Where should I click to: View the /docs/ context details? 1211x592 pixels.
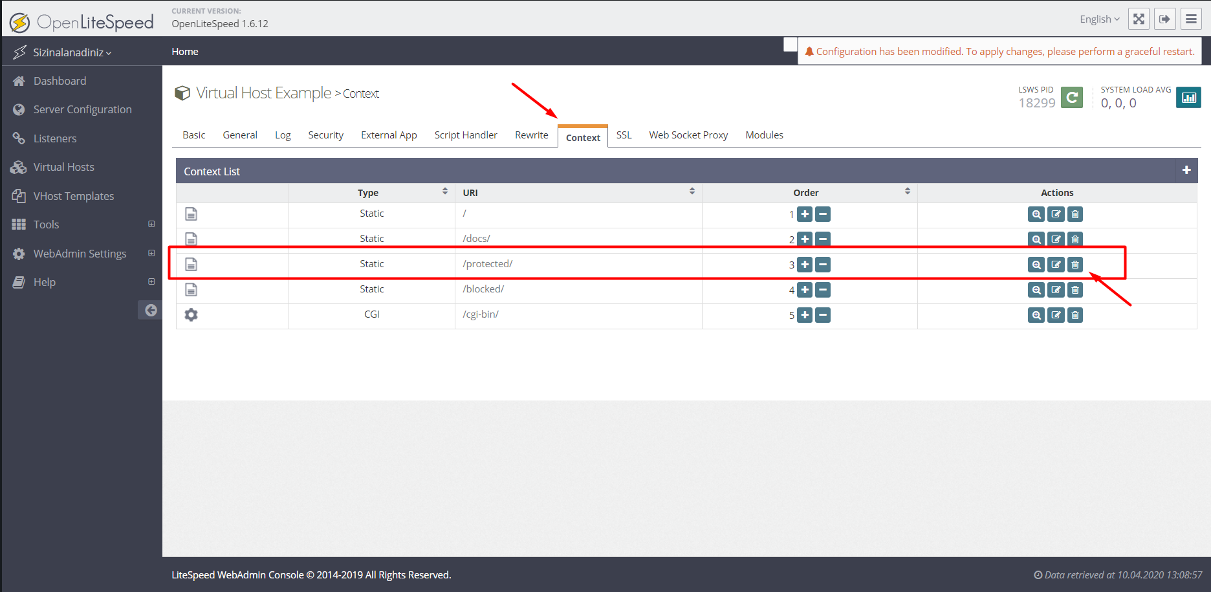tap(1036, 239)
